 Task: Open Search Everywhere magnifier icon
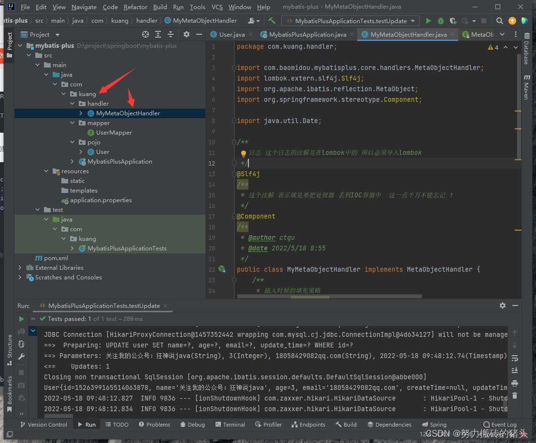pos(500,21)
